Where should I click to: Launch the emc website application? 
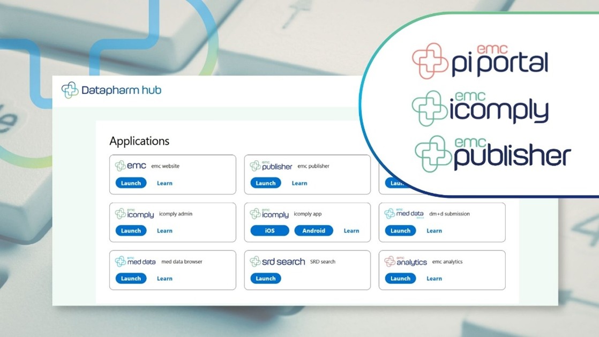(x=131, y=183)
